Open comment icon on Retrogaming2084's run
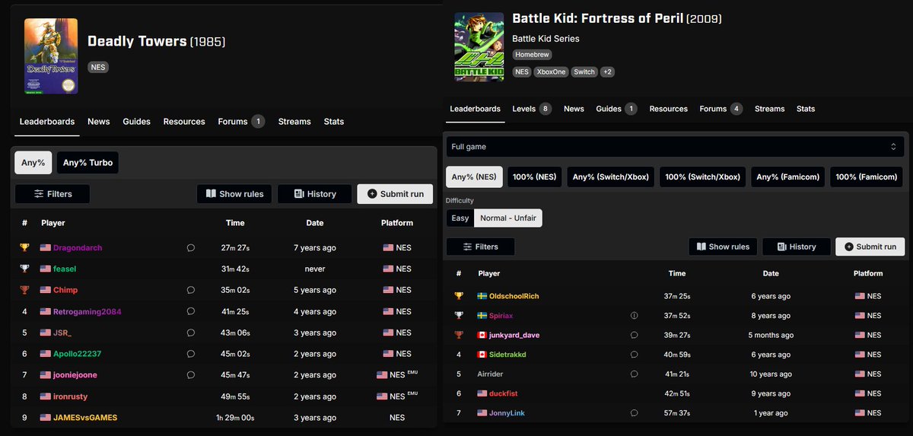 click(191, 311)
